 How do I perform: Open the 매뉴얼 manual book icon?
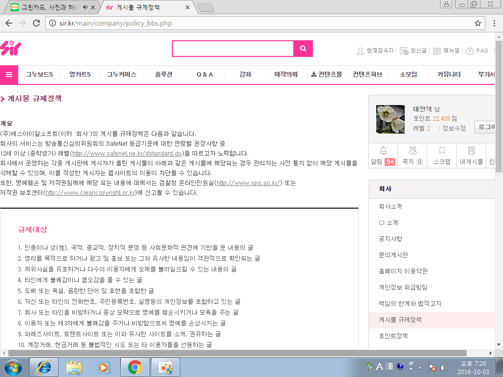click(x=437, y=51)
